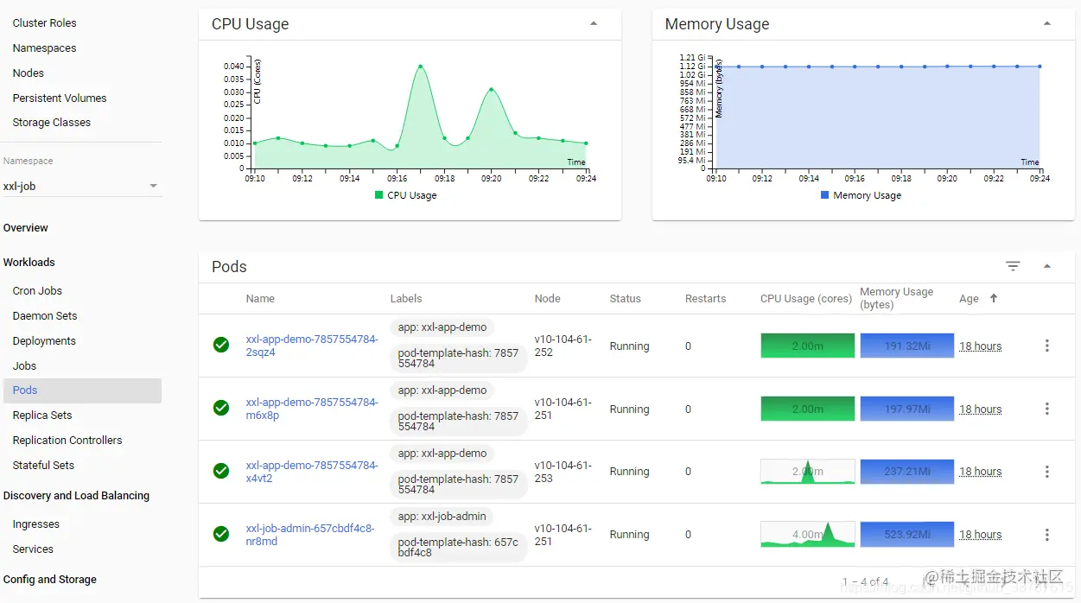Click memory bar 191.32Mi
Screen dimensions: 1081x603
907,346
